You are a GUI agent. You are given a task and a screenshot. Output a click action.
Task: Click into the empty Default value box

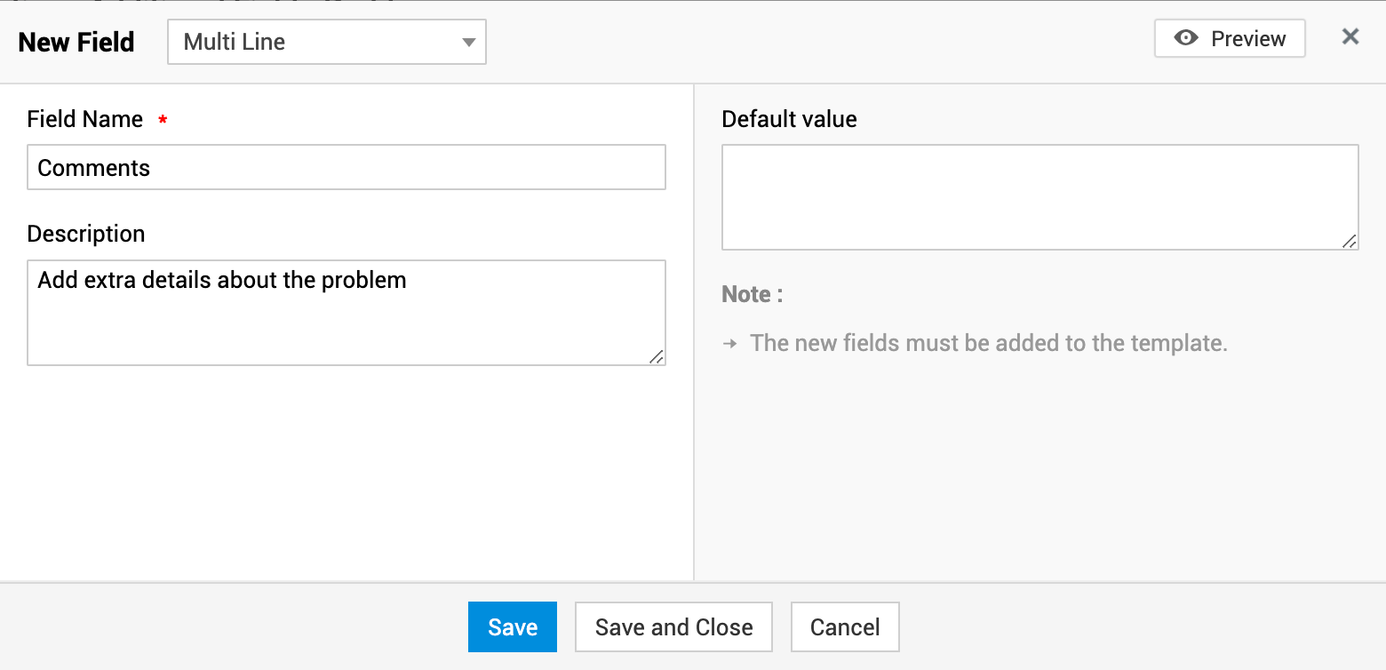coord(1039,197)
